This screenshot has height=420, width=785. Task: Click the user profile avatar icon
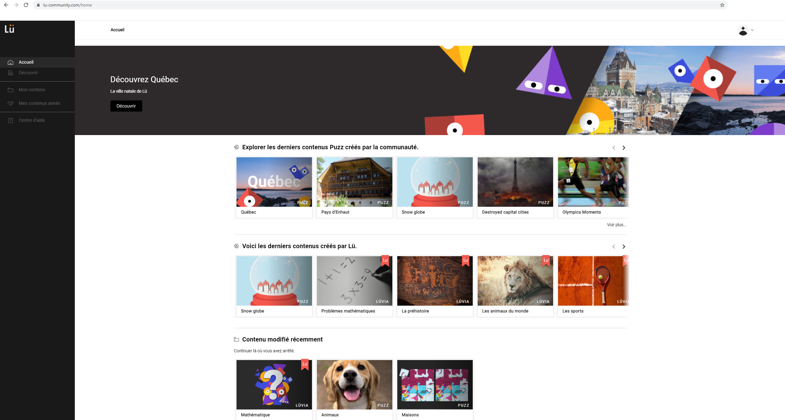(743, 30)
